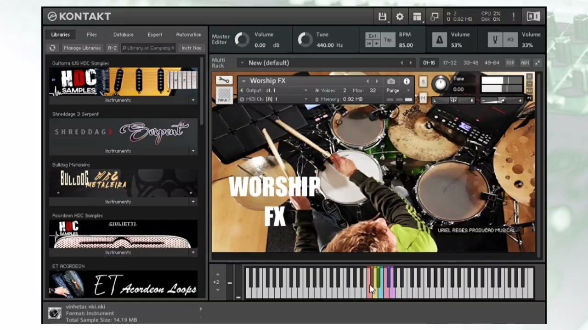Click the restart transport button
Image resolution: width=588 pixels, height=330 pixels.
coord(369,44)
